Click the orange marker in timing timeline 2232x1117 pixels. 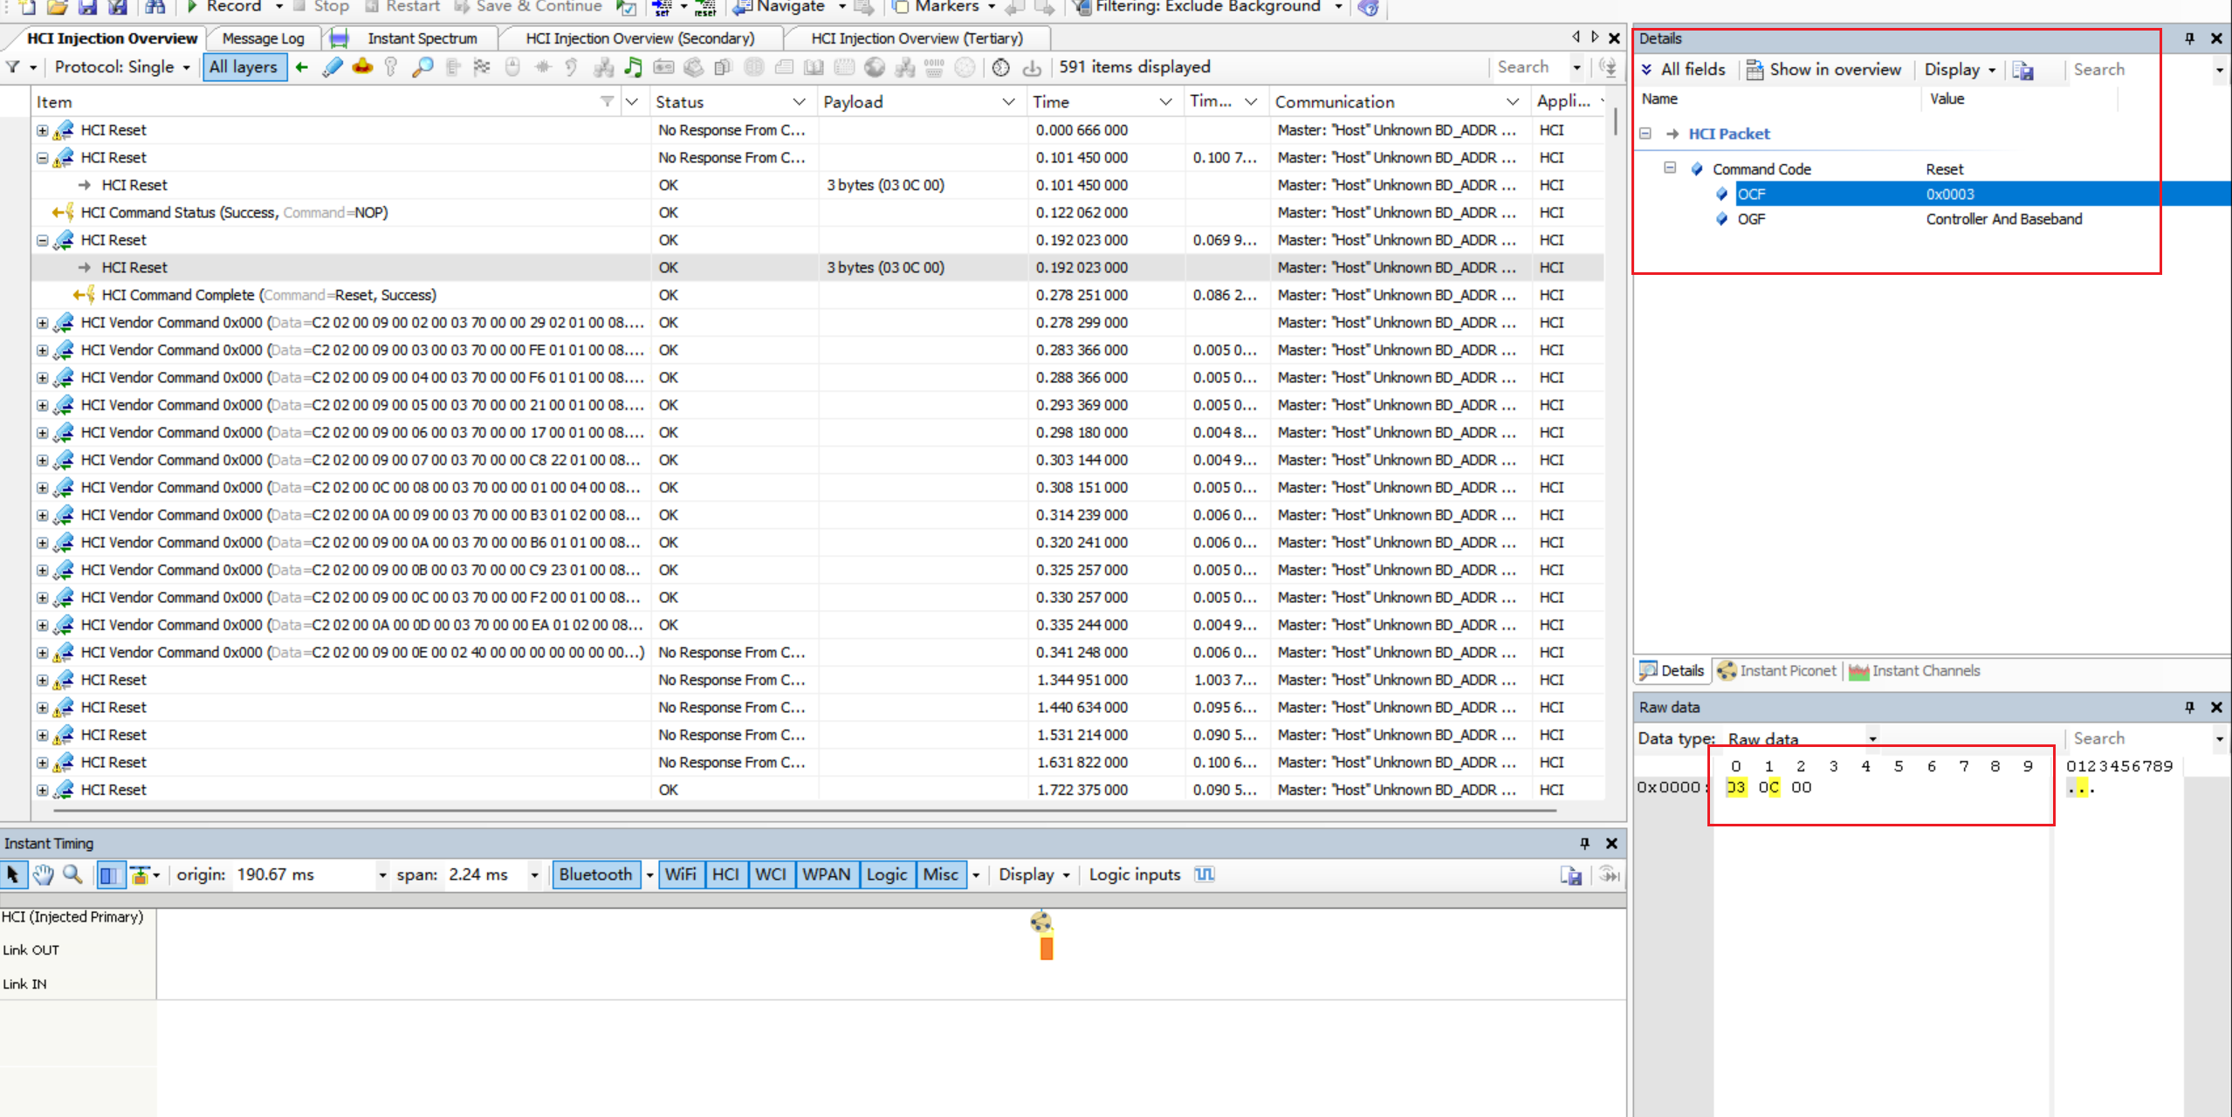point(1046,947)
